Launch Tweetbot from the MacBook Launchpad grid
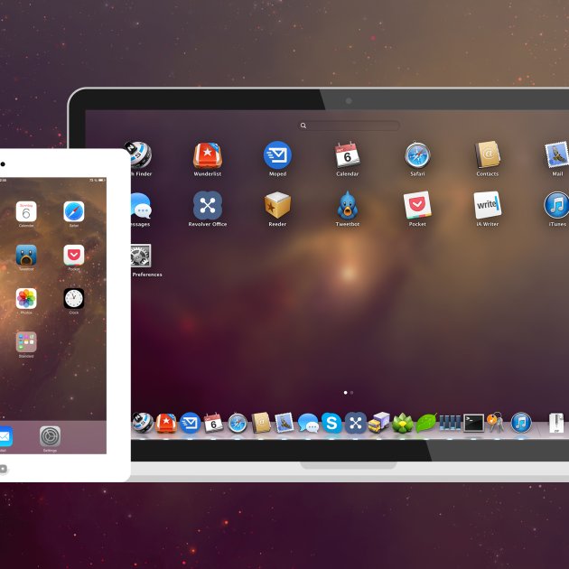Viewport: 569px width, 569px height. click(348, 206)
